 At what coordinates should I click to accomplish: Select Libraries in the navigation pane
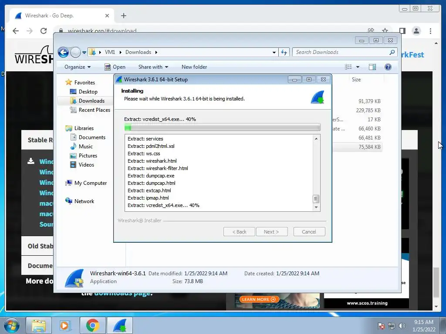[x=84, y=128]
